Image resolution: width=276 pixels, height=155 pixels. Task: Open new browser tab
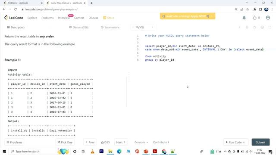tap(91, 3)
